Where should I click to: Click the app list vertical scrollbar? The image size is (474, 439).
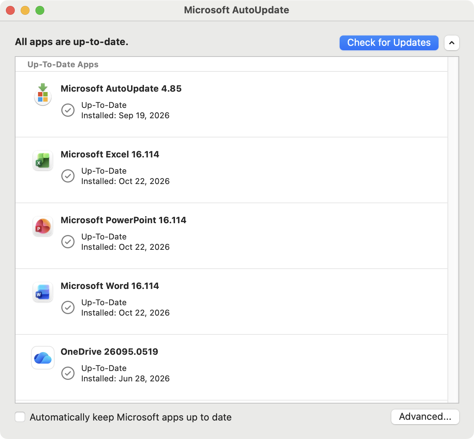(453, 229)
